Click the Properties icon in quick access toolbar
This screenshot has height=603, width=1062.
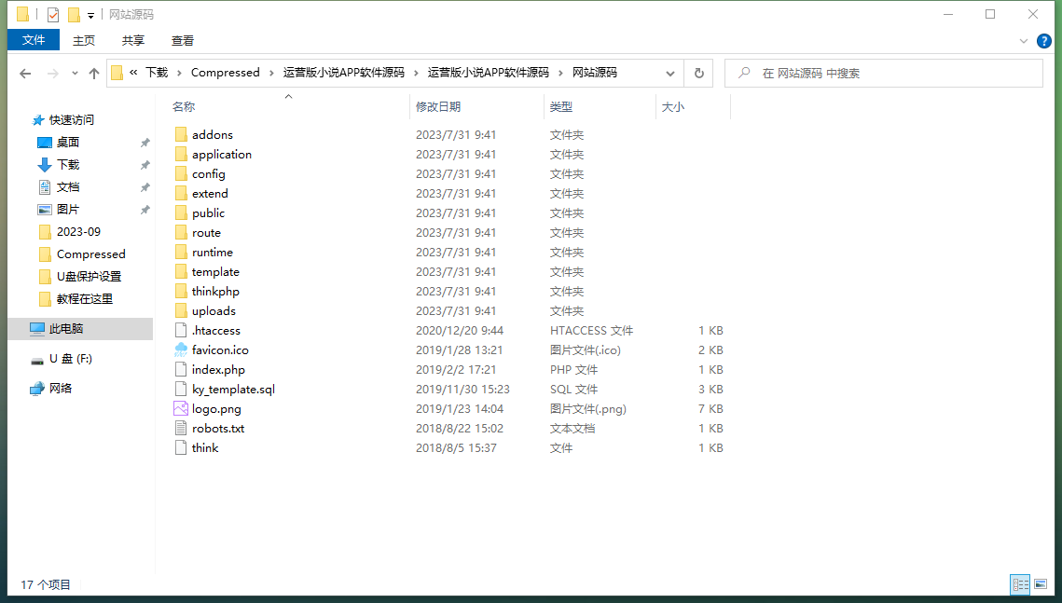pos(53,15)
